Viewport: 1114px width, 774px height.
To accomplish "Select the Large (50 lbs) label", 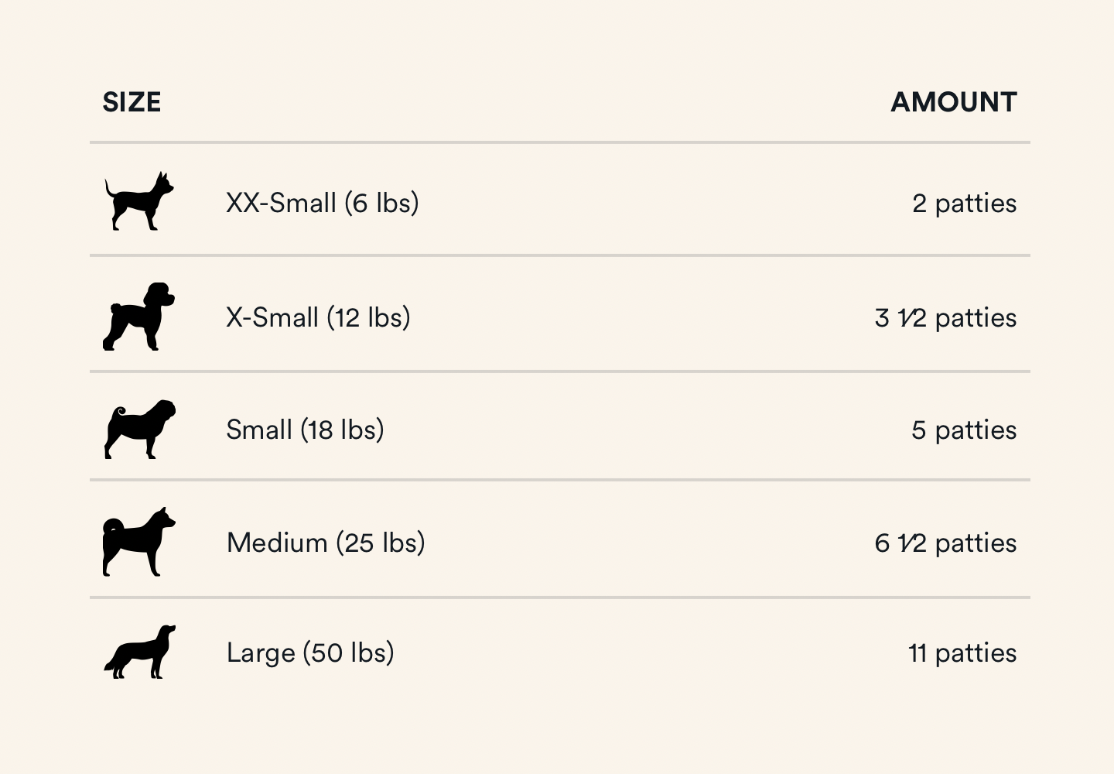I will [x=310, y=652].
